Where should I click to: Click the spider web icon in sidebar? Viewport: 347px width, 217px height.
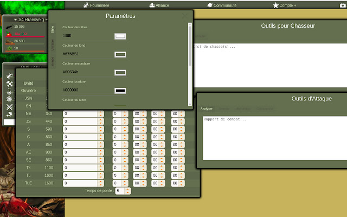point(9,99)
